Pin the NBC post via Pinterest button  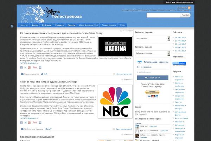click(x=34, y=122)
